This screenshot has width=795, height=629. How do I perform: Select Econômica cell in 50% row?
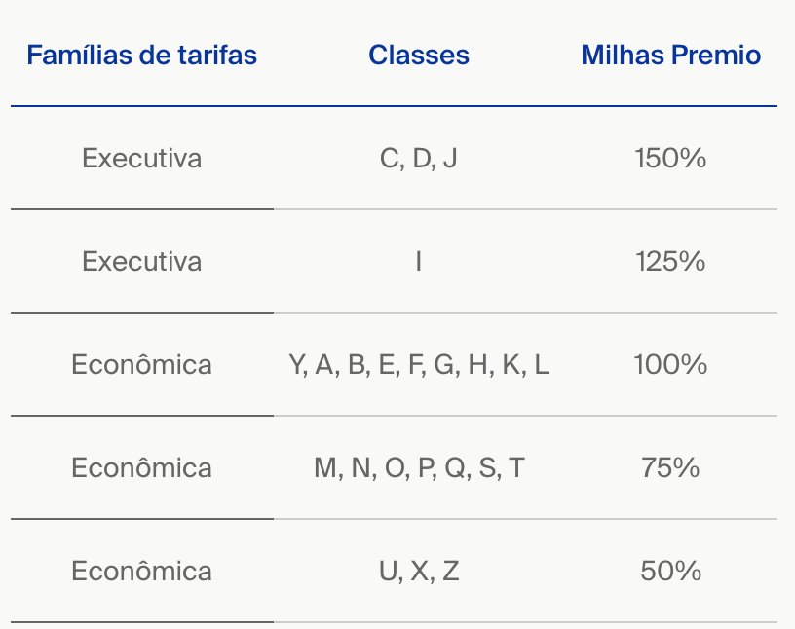141,571
